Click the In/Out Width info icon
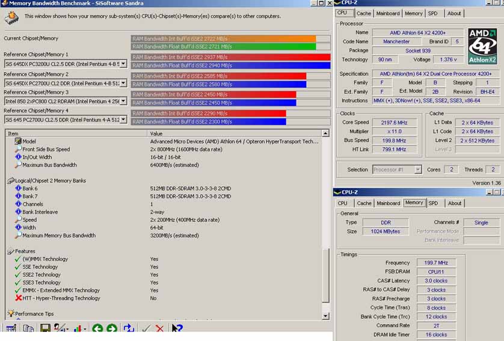 coord(18,157)
